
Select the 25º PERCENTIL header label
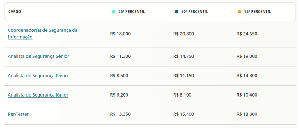pyautogui.click(x=132, y=12)
